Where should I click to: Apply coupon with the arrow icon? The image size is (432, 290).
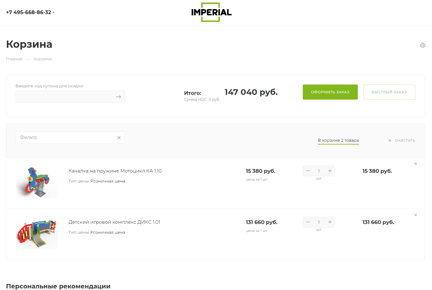tap(119, 97)
